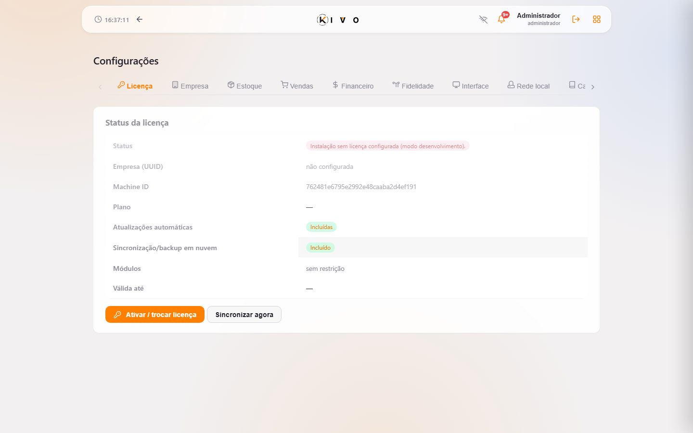Go to the Vendas tab
The width and height of the screenshot is (693, 433).
pos(297,86)
